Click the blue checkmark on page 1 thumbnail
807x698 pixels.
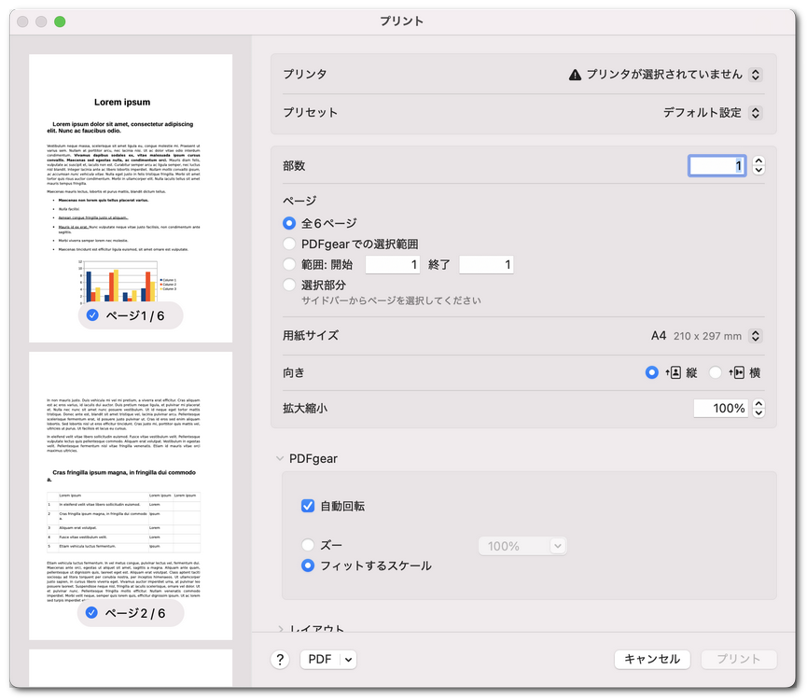[x=91, y=315]
